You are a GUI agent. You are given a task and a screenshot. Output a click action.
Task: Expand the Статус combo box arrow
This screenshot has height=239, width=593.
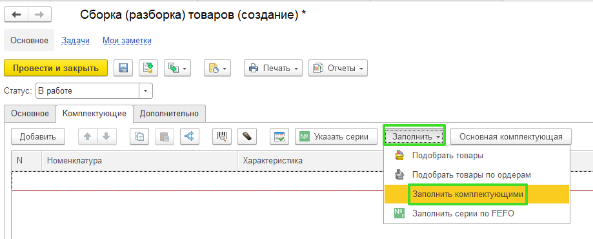coord(146,91)
